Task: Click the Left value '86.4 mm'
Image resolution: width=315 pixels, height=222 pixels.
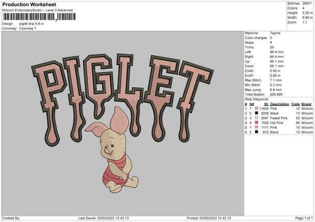Action: click(277, 52)
